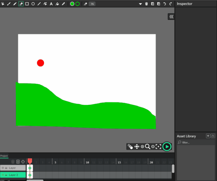This screenshot has height=181, width=217.
Task: Collapse the Inspector panel with the arrows button
Action: [x=171, y=17]
